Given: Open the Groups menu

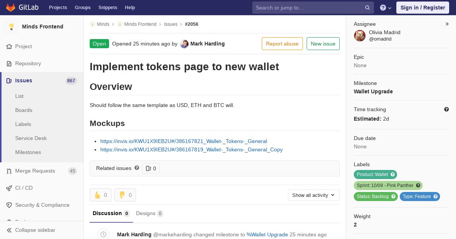Looking at the screenshot, I should (83, 8).
